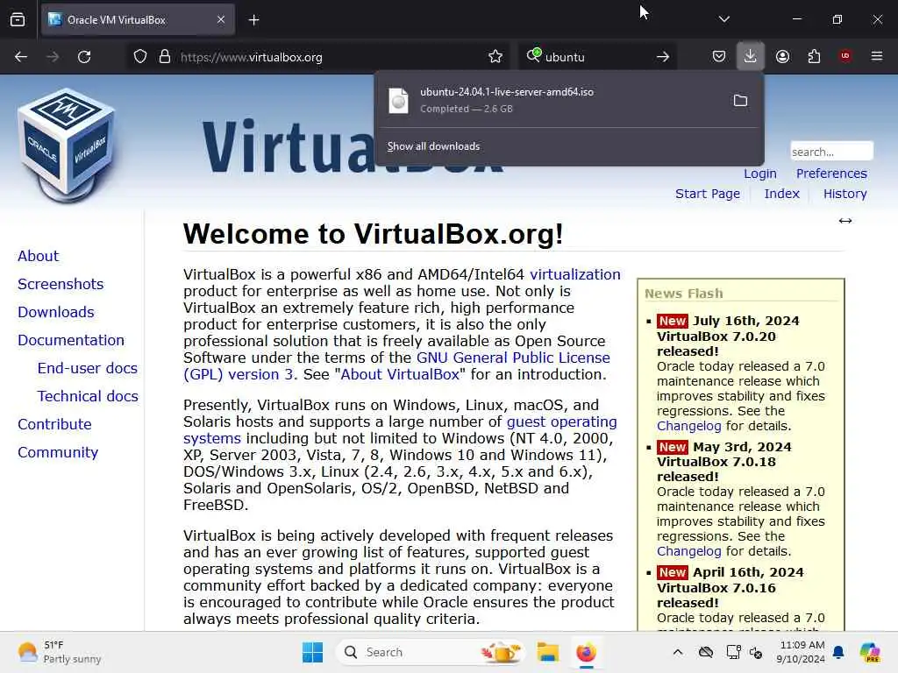Go forward one page

53,57
